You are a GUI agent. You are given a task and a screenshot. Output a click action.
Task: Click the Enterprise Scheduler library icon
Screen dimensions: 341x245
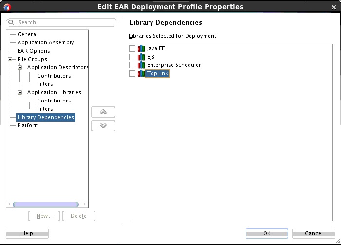coord(141,65)
